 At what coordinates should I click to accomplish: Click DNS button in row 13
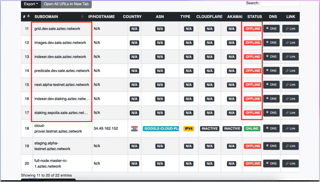271,57
